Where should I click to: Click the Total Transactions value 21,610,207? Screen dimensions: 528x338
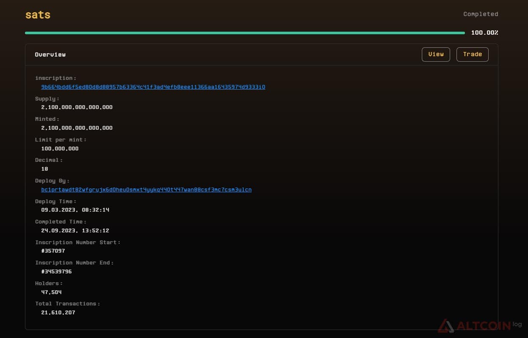[58, 313]
